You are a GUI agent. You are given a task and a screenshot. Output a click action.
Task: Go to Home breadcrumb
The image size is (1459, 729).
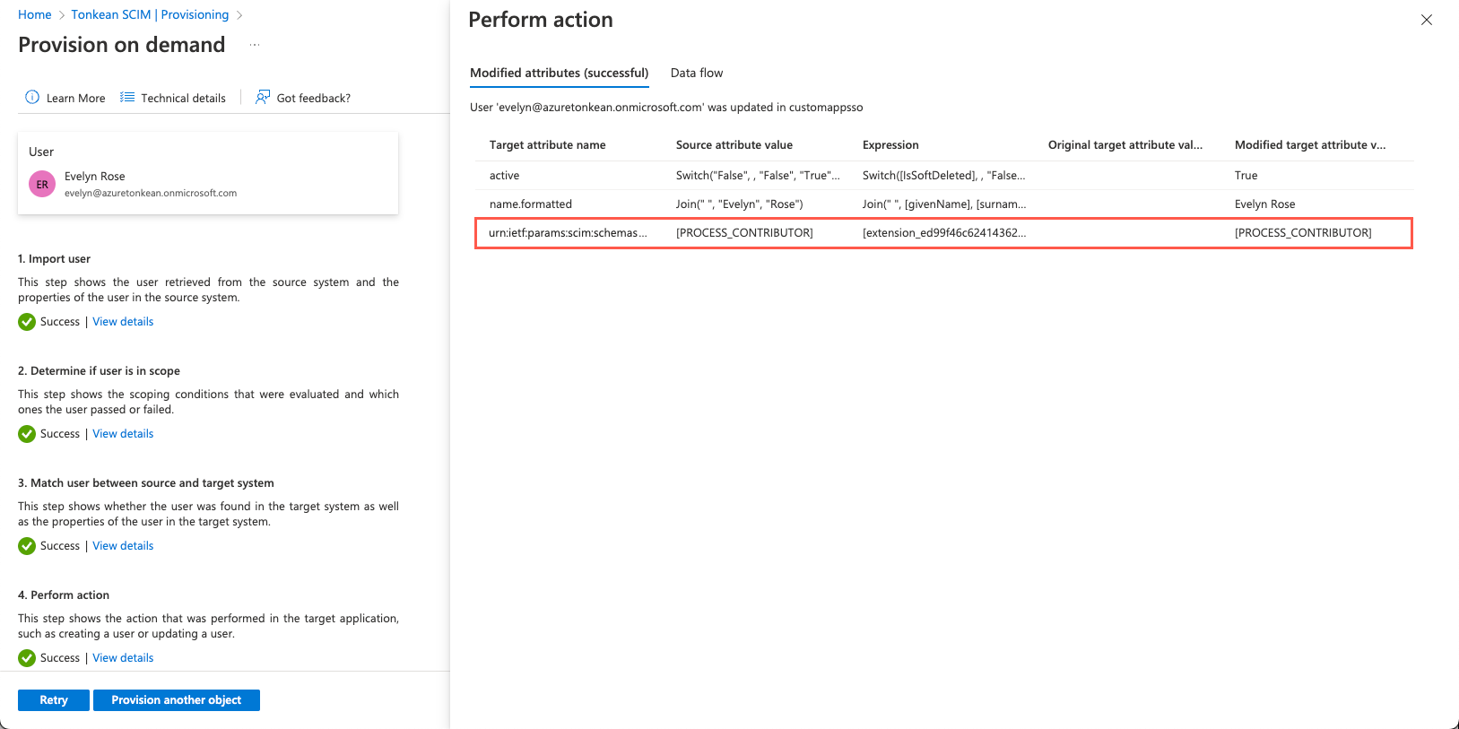pos(35,14)
